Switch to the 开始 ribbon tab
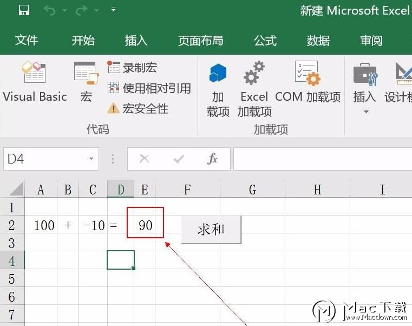This screenshot has height=326, width=412. [83, 41]
